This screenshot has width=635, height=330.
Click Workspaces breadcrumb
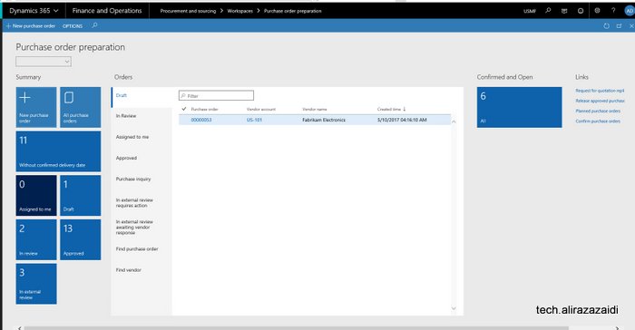pyautogui.click(x=239, y=11)
